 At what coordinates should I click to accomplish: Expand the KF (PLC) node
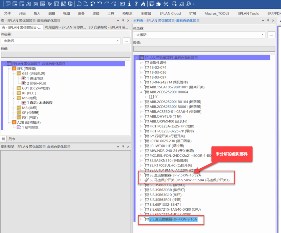(14, 93)
